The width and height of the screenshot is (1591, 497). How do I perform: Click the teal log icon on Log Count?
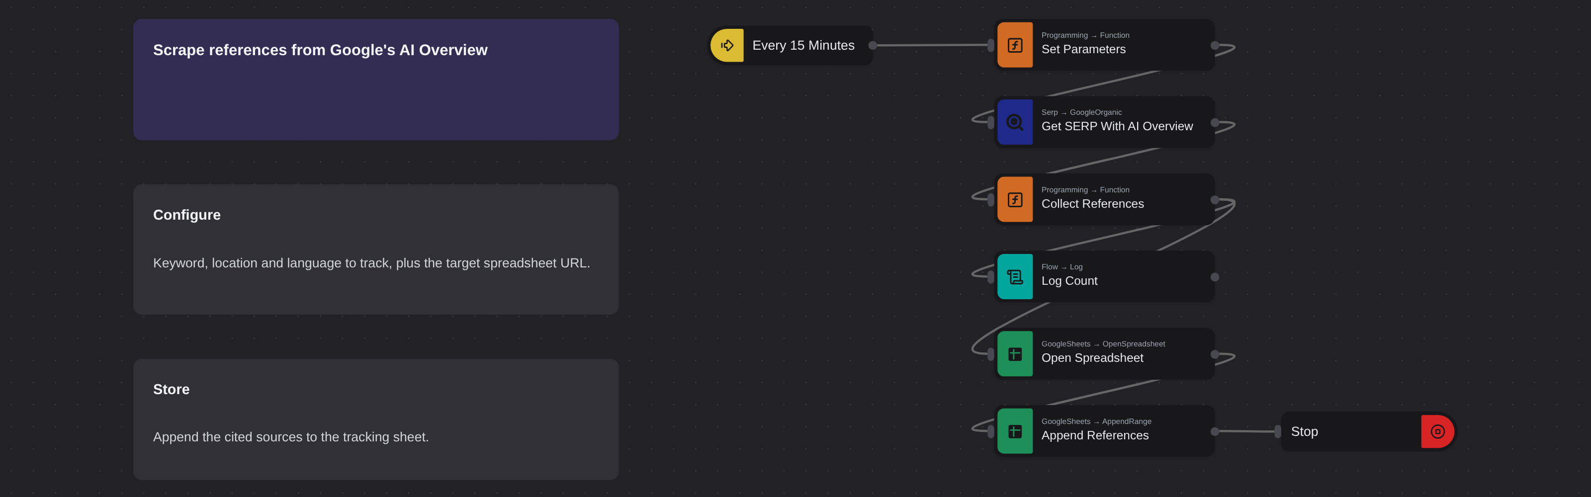coord(1015,277)
